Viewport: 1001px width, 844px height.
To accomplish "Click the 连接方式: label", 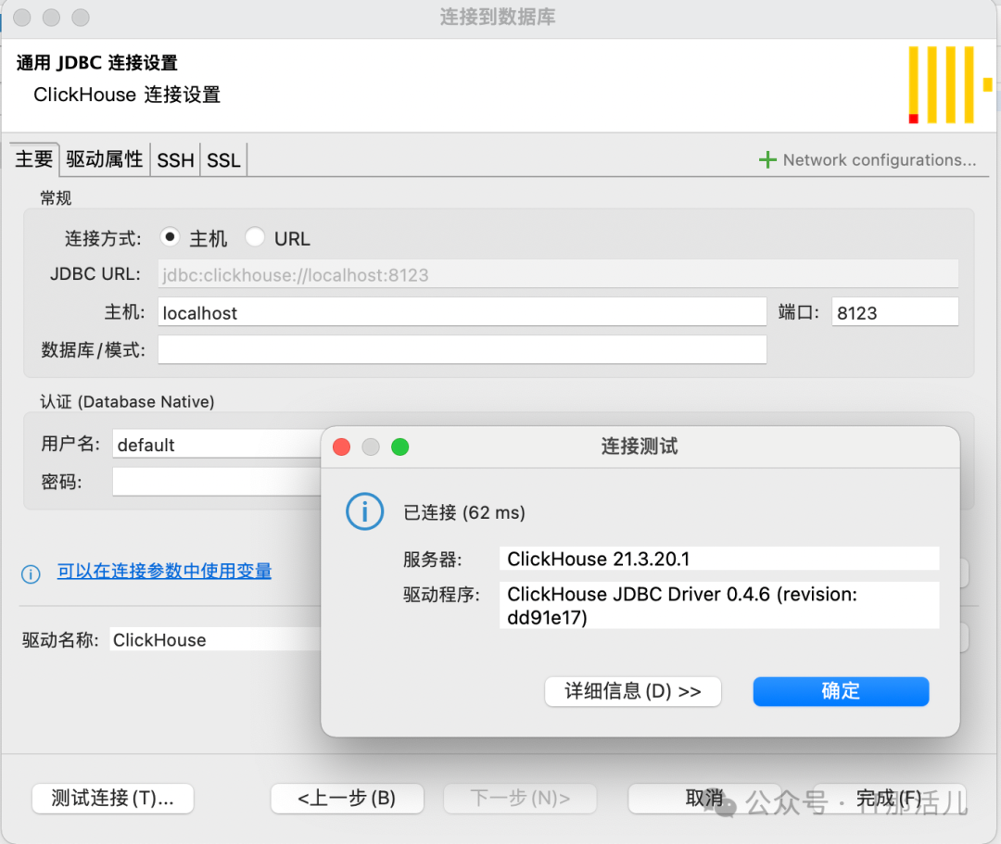I will pyautogui.click(x=103, y=239).
